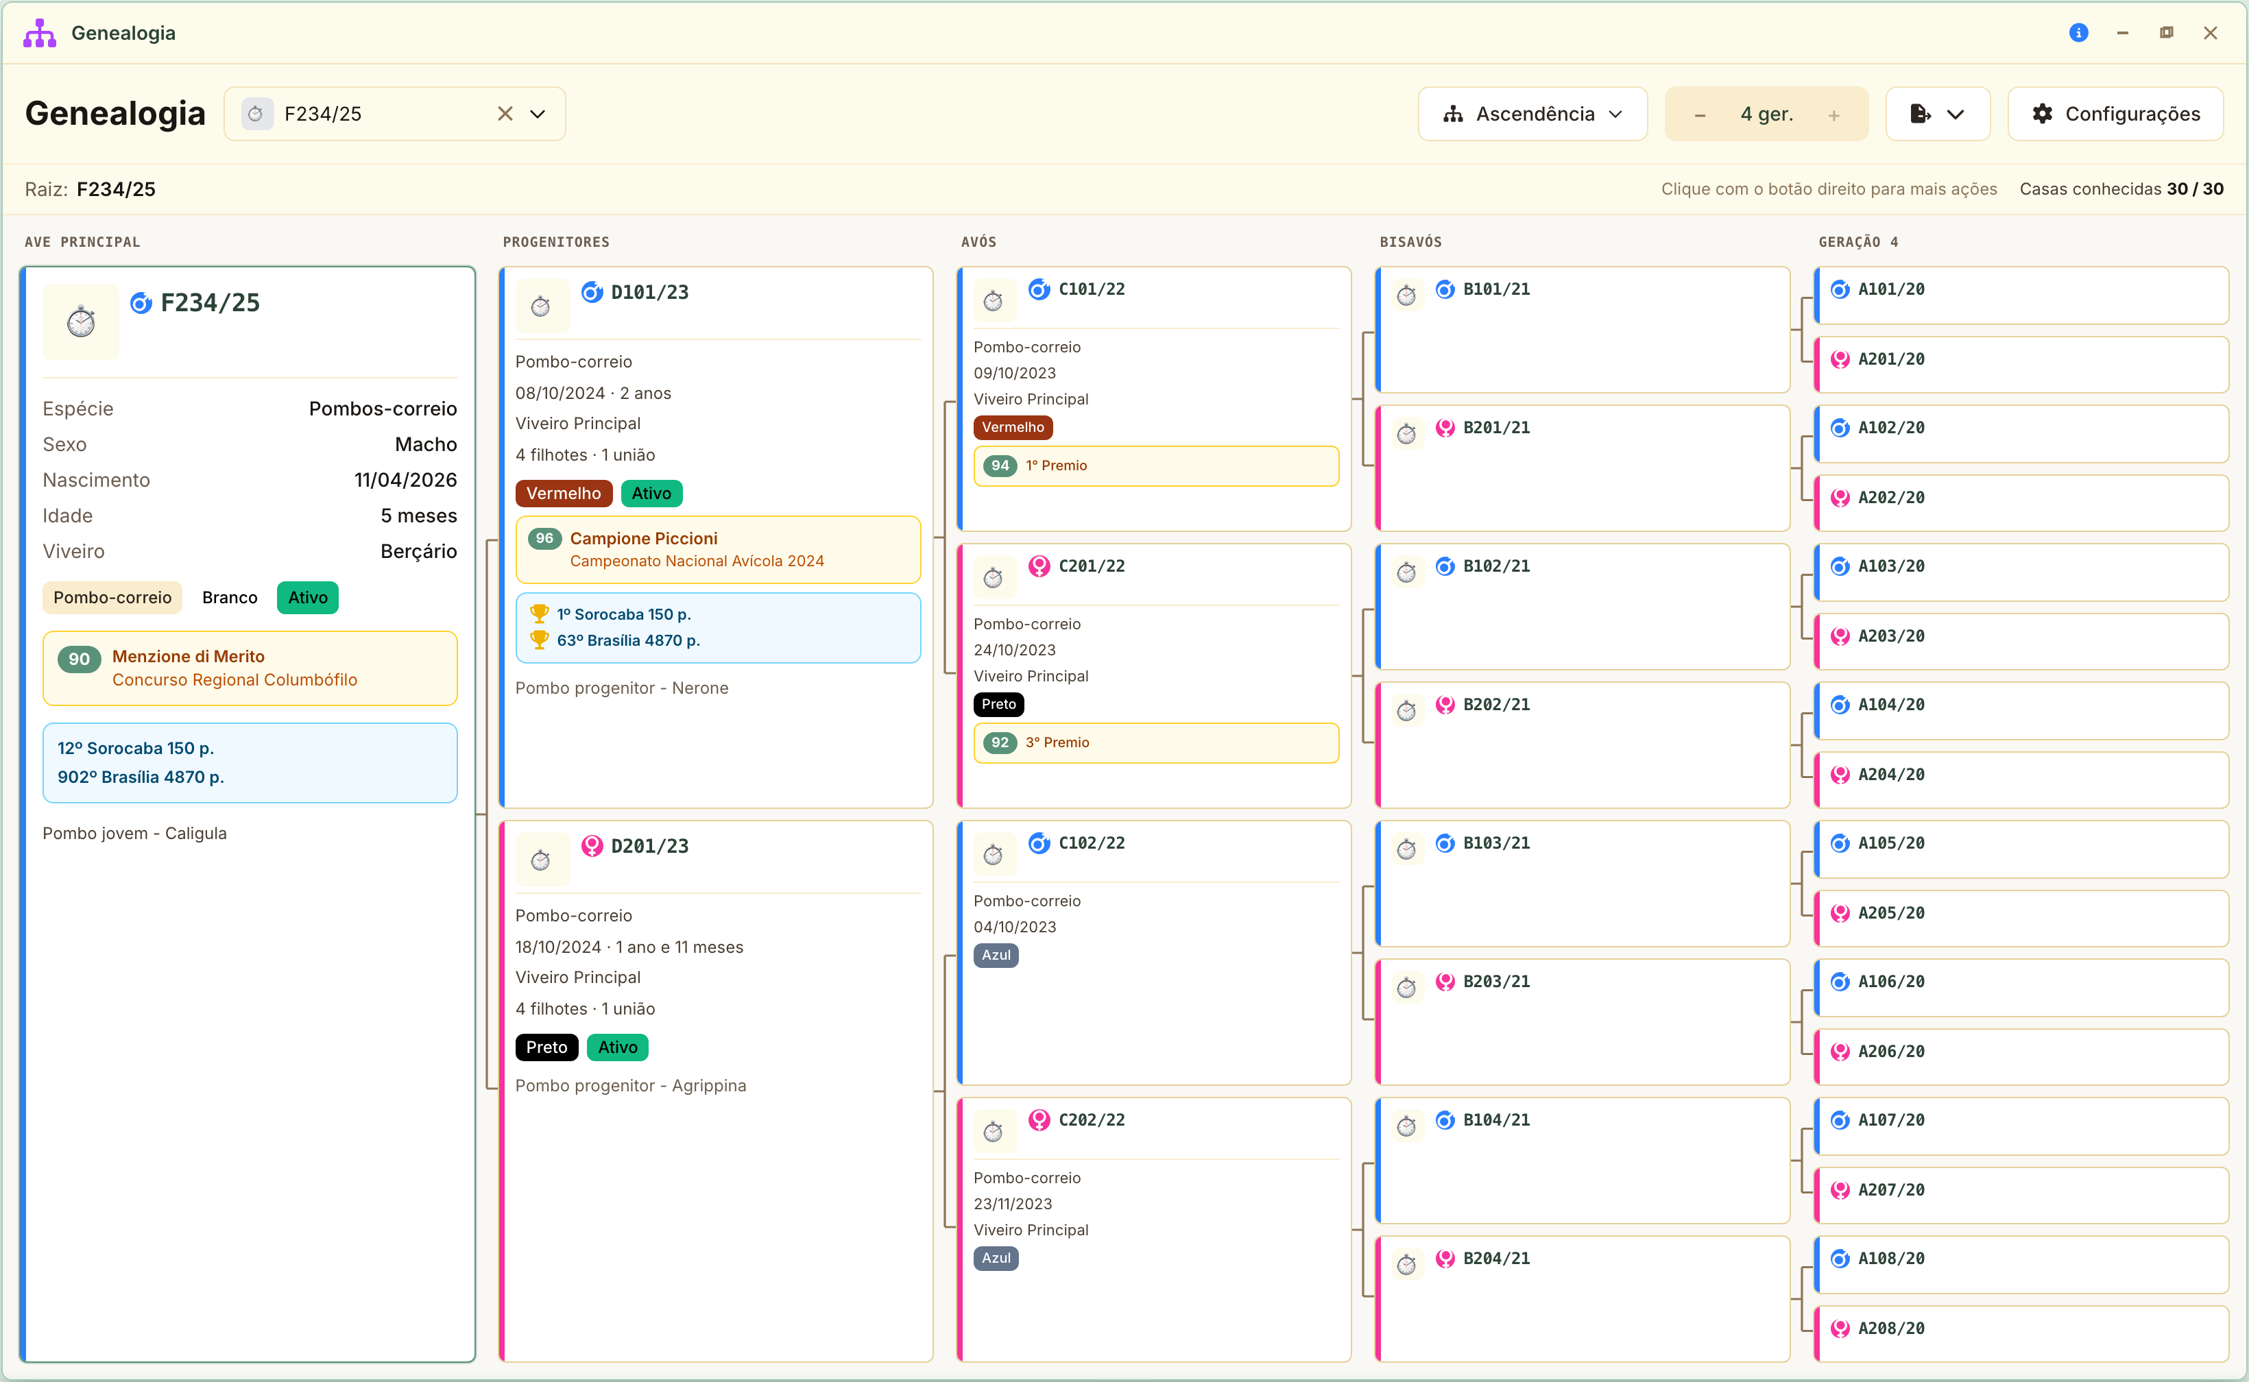The height and width of the screenshot is (1382, 2249).
Task: Click male icon next to C102/22
Action: 1039,842
